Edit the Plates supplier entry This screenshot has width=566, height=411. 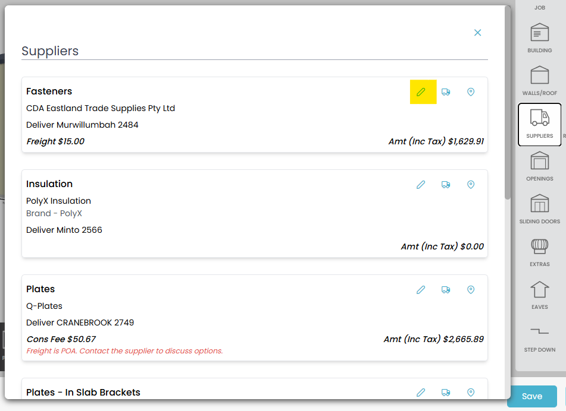[421, 290]
